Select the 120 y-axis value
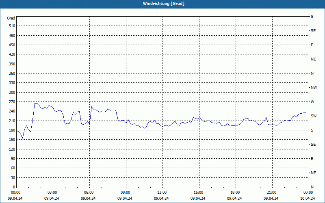The image size is (325, 203). [x=12, y=149]
